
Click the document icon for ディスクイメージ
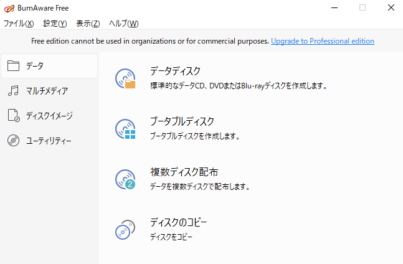[14, 116]
